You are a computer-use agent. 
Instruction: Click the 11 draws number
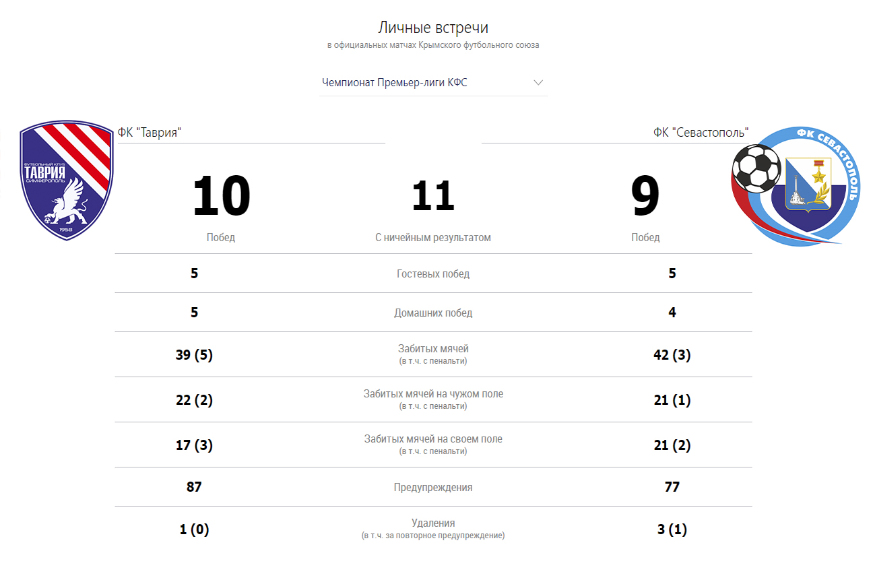pyautogui.click(x=433, y=196)
